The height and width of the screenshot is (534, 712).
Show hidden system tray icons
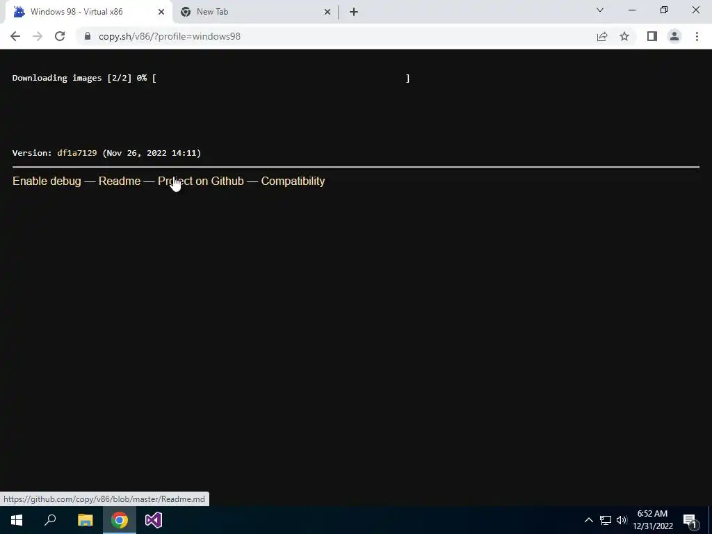point(588,520)
